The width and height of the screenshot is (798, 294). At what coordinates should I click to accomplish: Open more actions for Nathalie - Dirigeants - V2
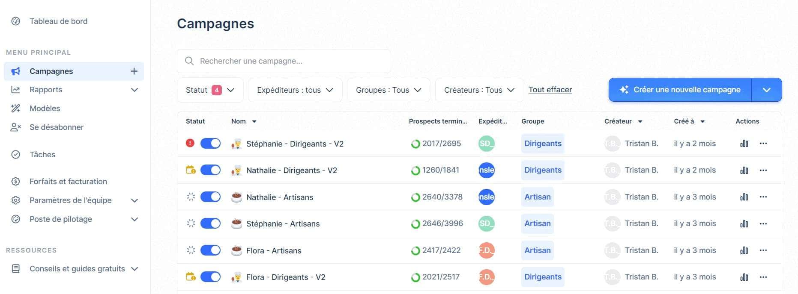pos(763,170)
